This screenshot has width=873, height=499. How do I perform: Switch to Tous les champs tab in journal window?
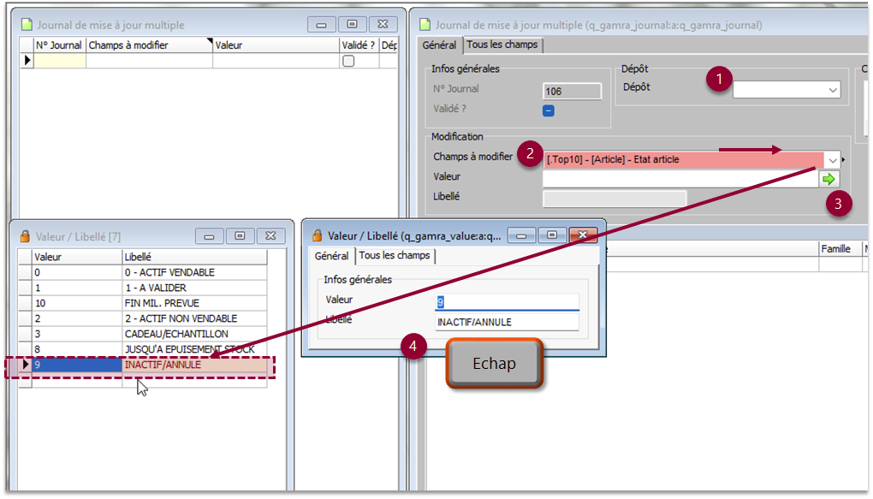[x=502, y=45]
